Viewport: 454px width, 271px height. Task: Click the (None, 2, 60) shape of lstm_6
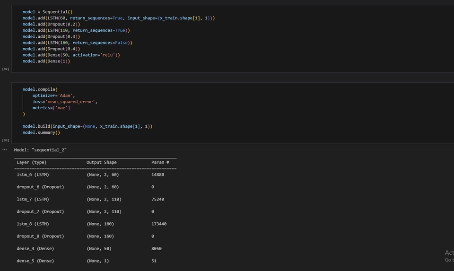103,175
